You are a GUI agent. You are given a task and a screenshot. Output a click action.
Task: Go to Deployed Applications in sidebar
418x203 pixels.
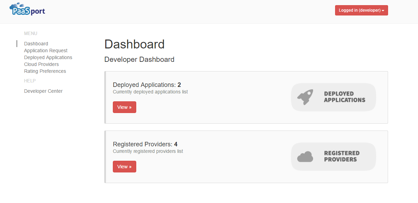pos(48,57)
